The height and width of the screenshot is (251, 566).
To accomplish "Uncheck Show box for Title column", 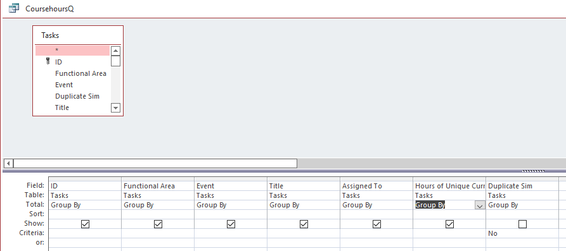I will coord(304,224).
